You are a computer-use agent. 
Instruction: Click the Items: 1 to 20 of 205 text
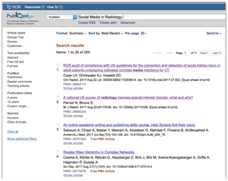pyautogui.click(x=73, y=52)
